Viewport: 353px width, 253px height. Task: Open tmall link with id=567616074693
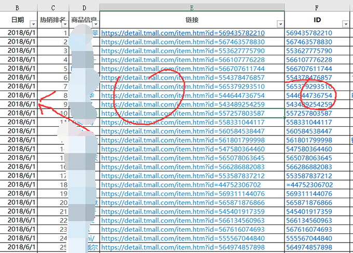(x=183, y=230)
